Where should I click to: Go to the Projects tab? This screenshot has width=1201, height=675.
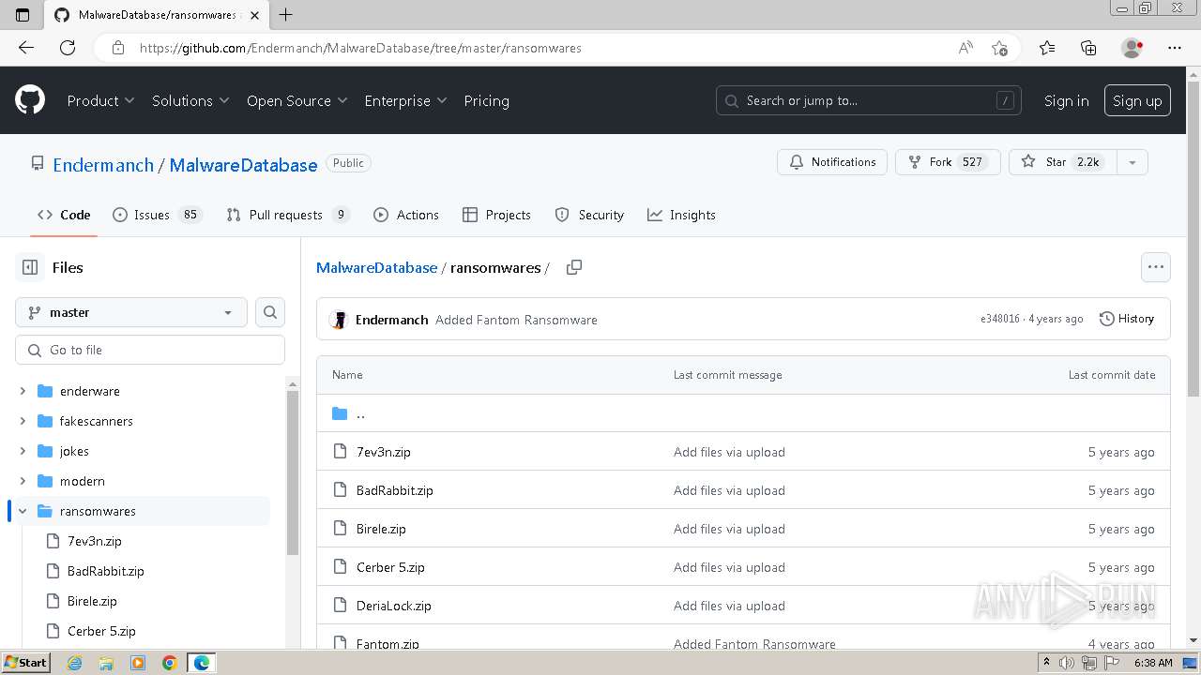tap(497, 215)
